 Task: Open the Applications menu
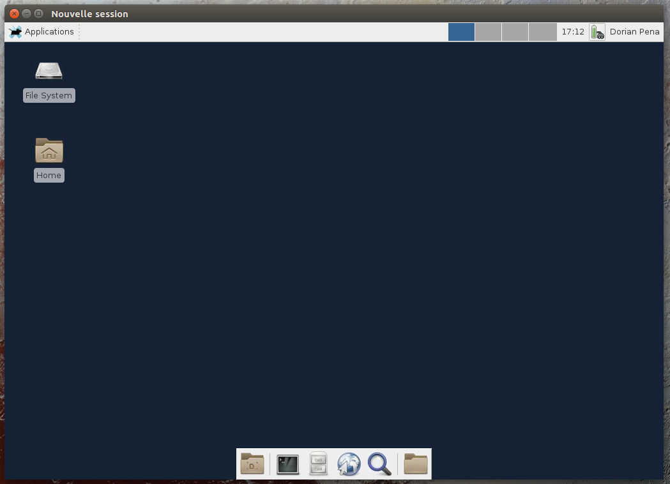coord(42,31)
